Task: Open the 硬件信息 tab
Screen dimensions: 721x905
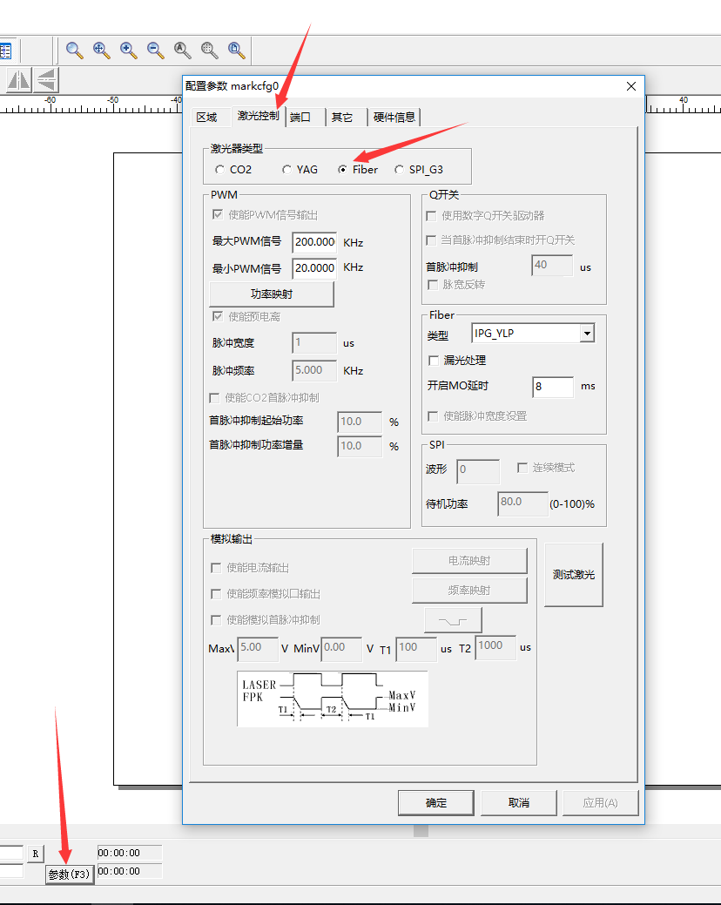Action: coord(394,118)
